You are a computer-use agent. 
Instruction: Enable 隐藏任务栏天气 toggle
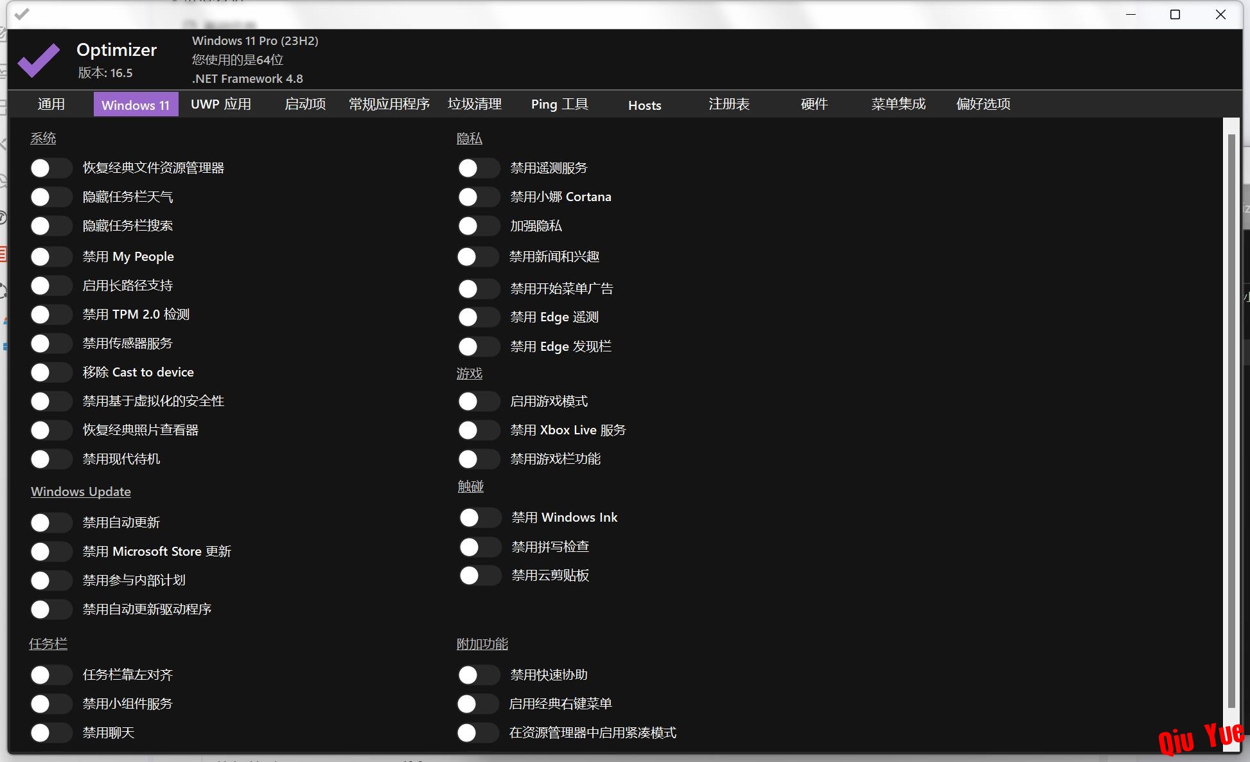(x=51, y=197)
